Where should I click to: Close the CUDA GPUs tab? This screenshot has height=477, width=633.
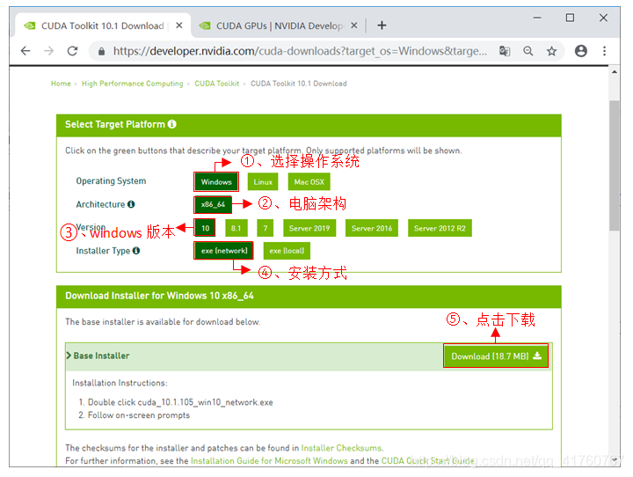(x=354, y=26)
